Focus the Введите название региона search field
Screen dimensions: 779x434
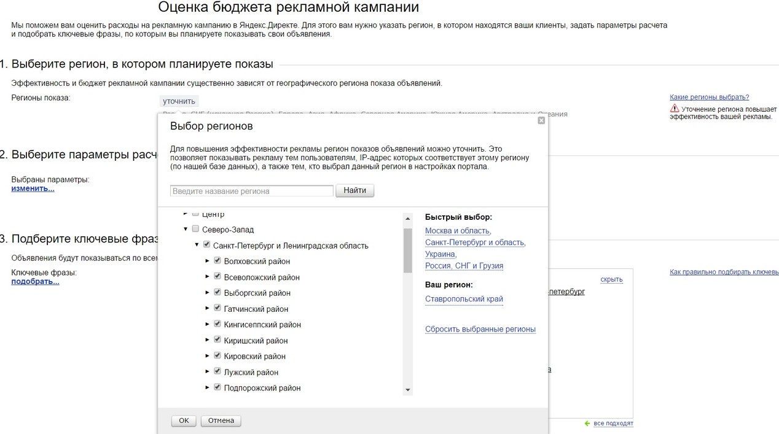click(x=252, y=191)
